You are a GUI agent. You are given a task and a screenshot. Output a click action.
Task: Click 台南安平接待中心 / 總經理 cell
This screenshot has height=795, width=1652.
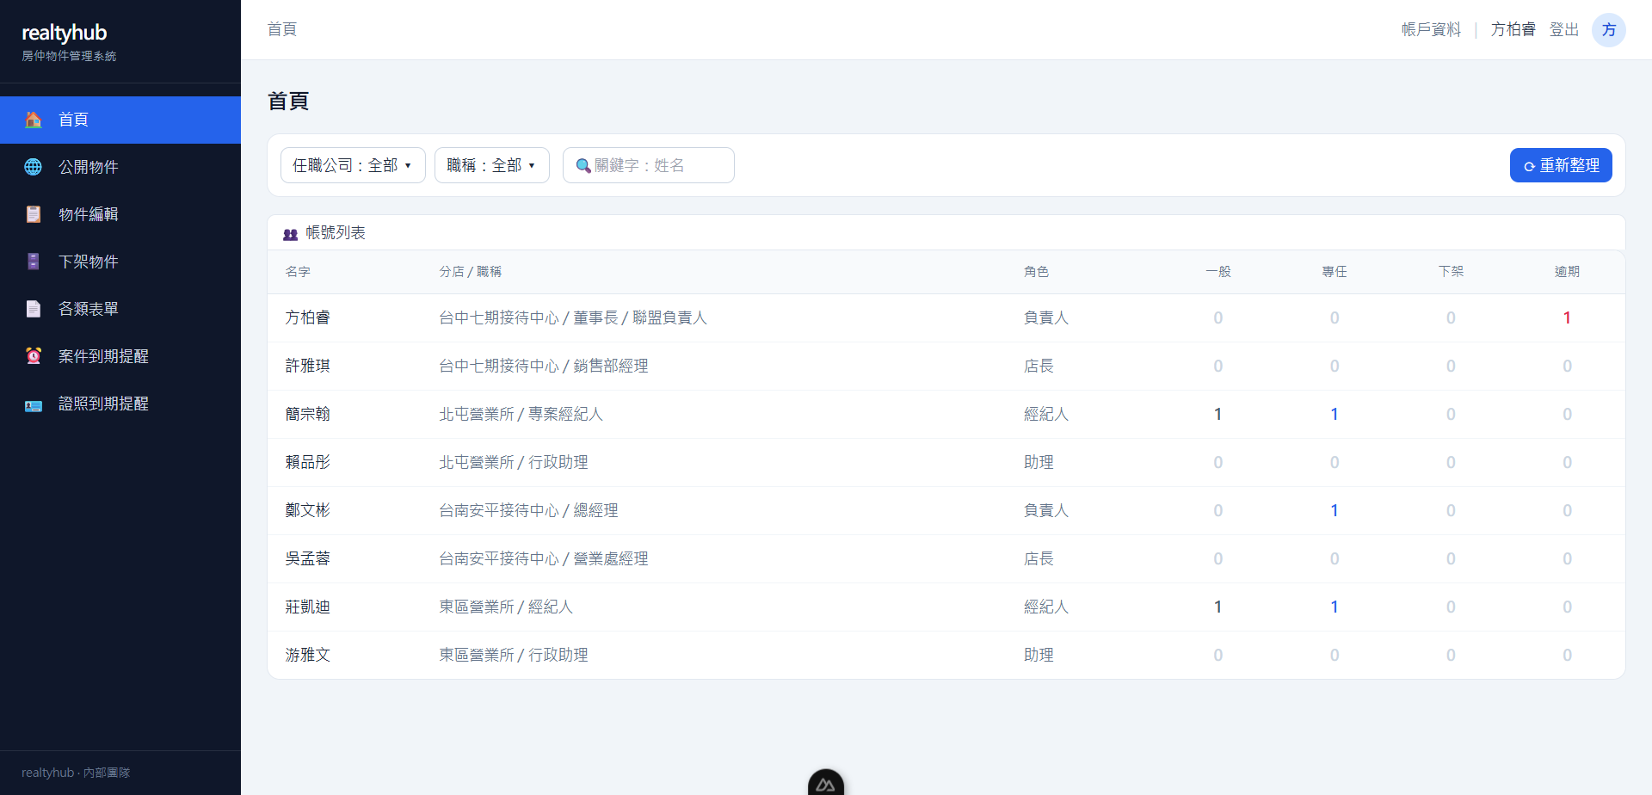pyautogui.click(x=529, y=511)
